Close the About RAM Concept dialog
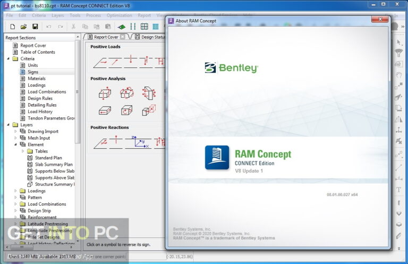This screenshot has height=264, width=408. [380, 19]
